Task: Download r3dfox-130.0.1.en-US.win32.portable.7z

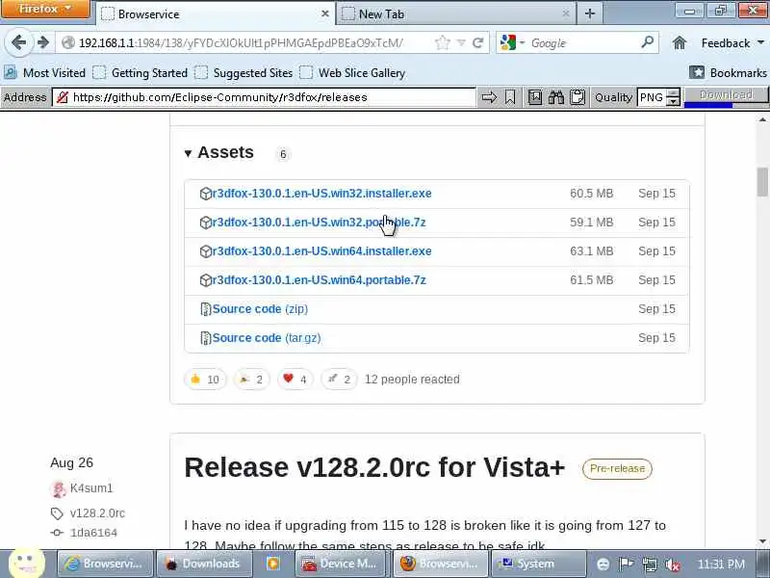Action: point(319,223)
